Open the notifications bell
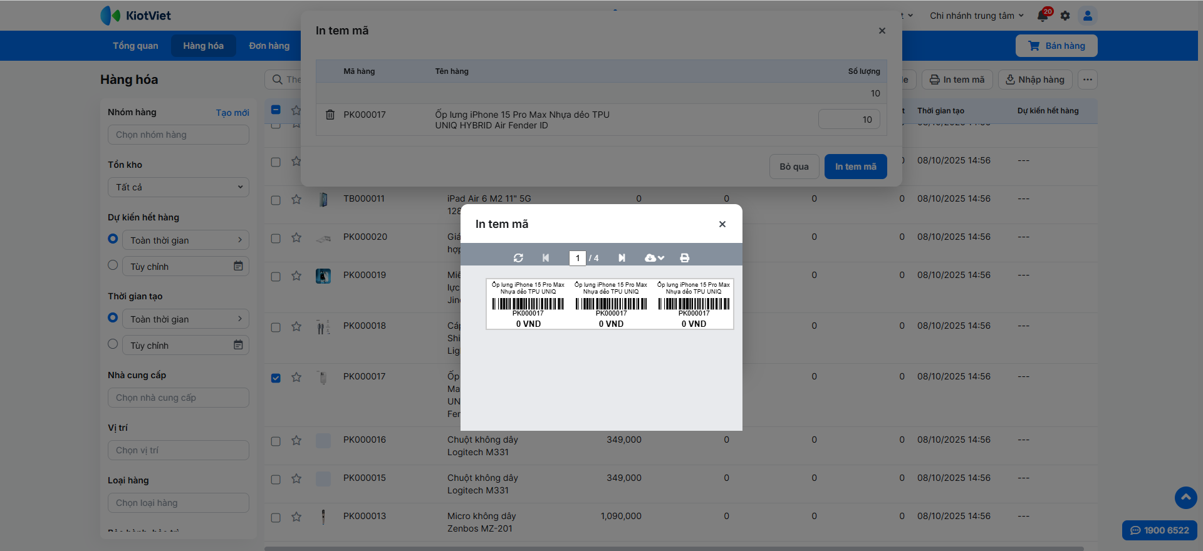The width and height of the screenshot is (1203, 551). point(1043,16)
